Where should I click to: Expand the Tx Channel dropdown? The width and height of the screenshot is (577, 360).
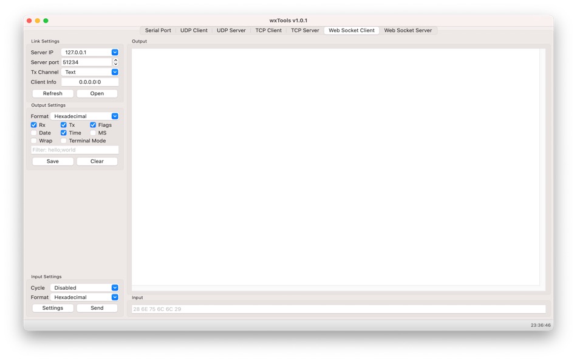pyautogui.click(x=115, y=72)
